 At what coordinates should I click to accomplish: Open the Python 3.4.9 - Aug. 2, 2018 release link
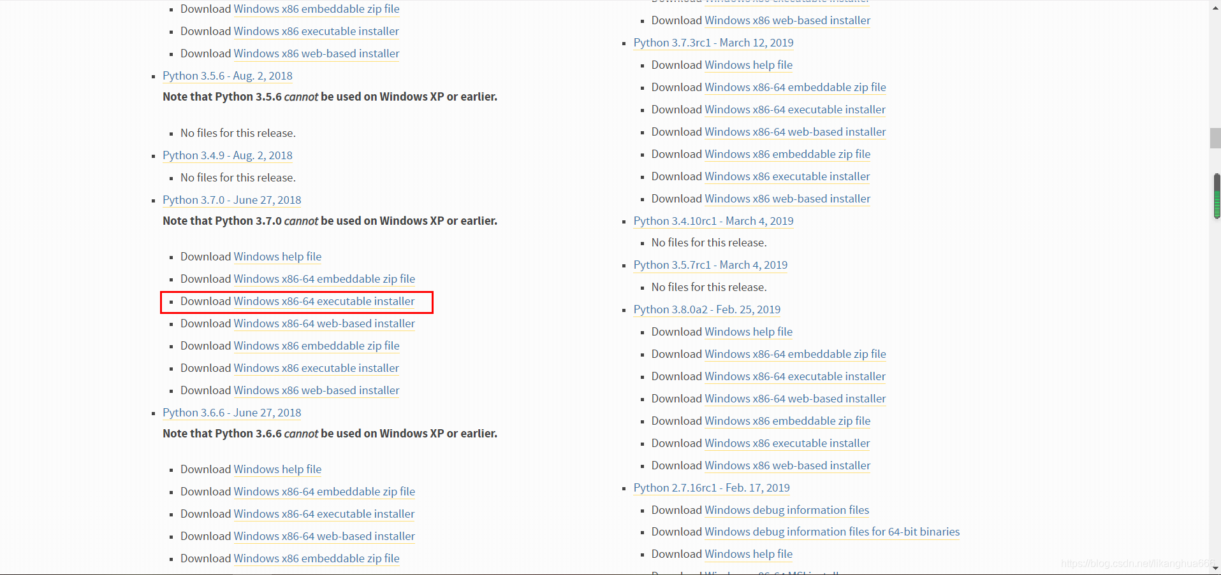[x=227, y=155]
